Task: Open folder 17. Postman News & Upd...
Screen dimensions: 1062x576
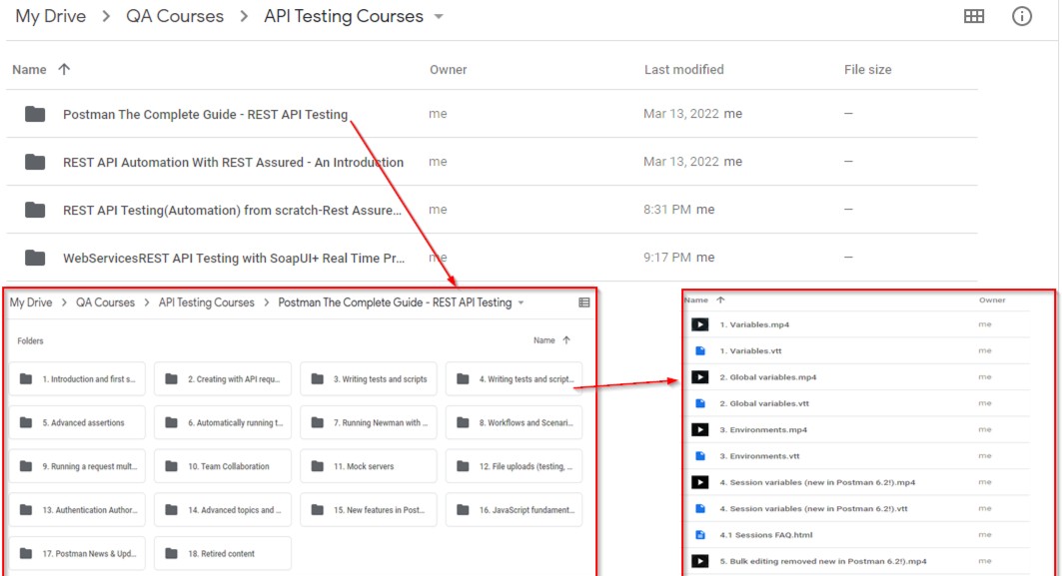Action: [x=78, y=554]
